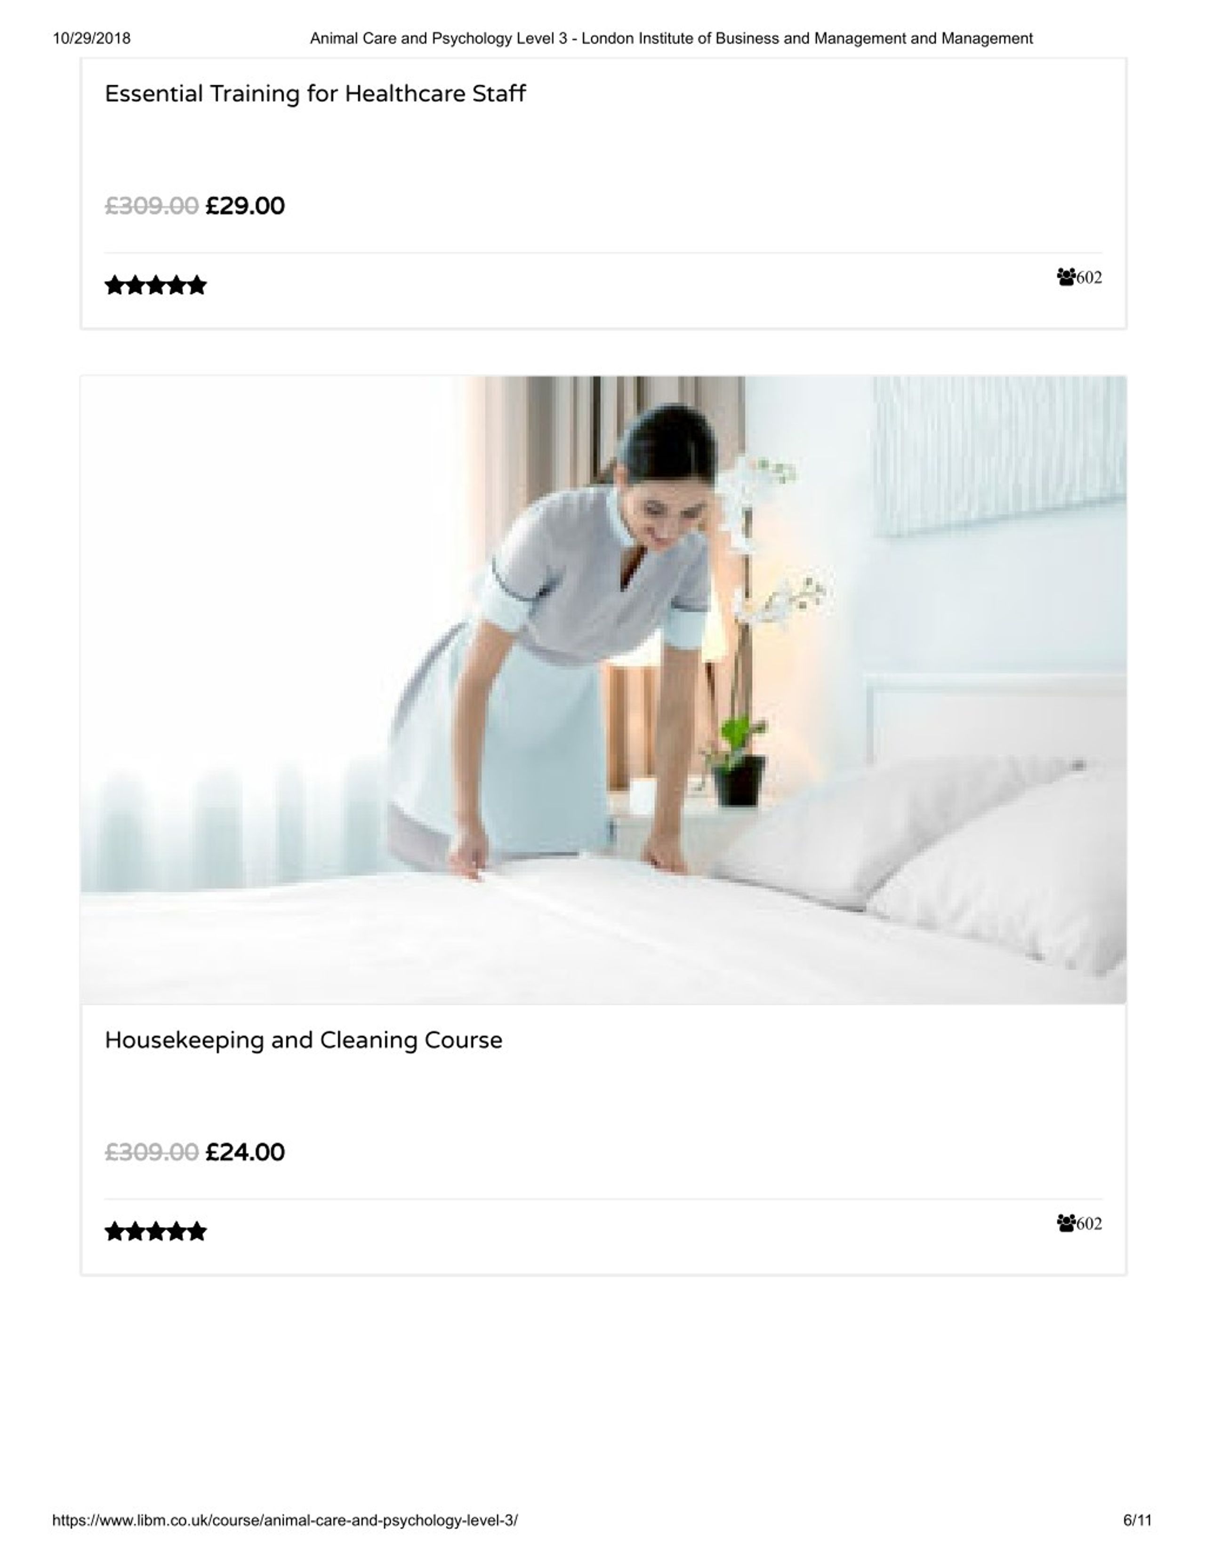This screenshot has height=1559, width=1205.
Task: Click third star of Housekeeping course rating
Action: (x=156, y=1231)
